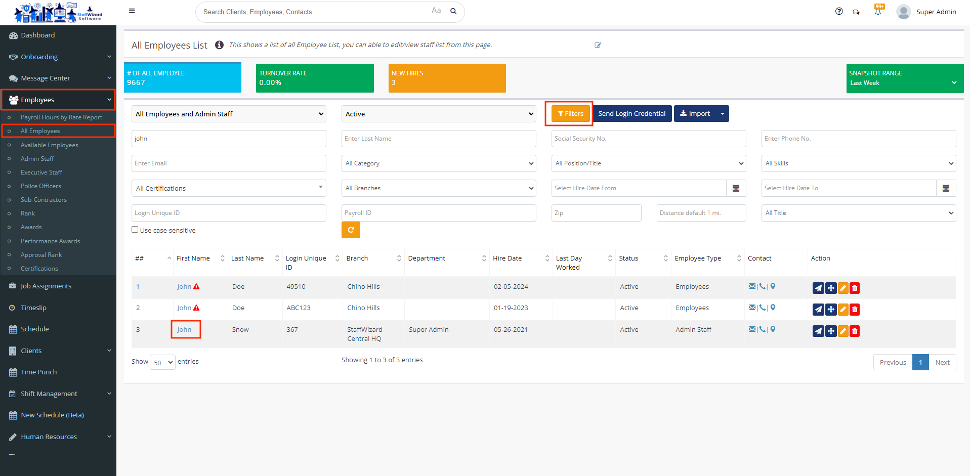
Task: Open the Active status dropdown
Action: coord(439,114)
